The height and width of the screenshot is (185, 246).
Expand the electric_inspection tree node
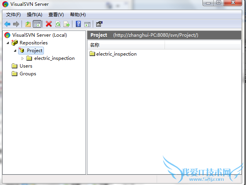(22, 58)
